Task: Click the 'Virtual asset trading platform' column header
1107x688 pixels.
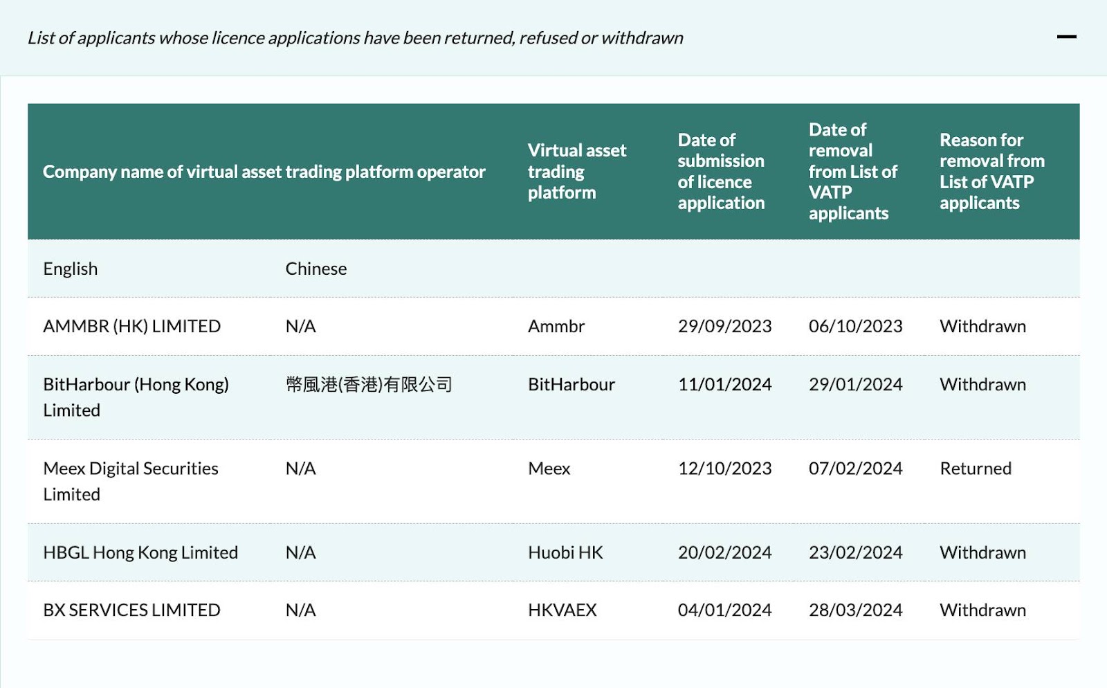Action: [x=577, y=171]
